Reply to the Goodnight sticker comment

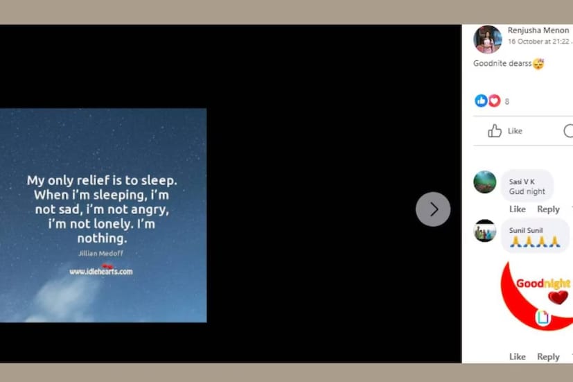(x=548, y=356)
